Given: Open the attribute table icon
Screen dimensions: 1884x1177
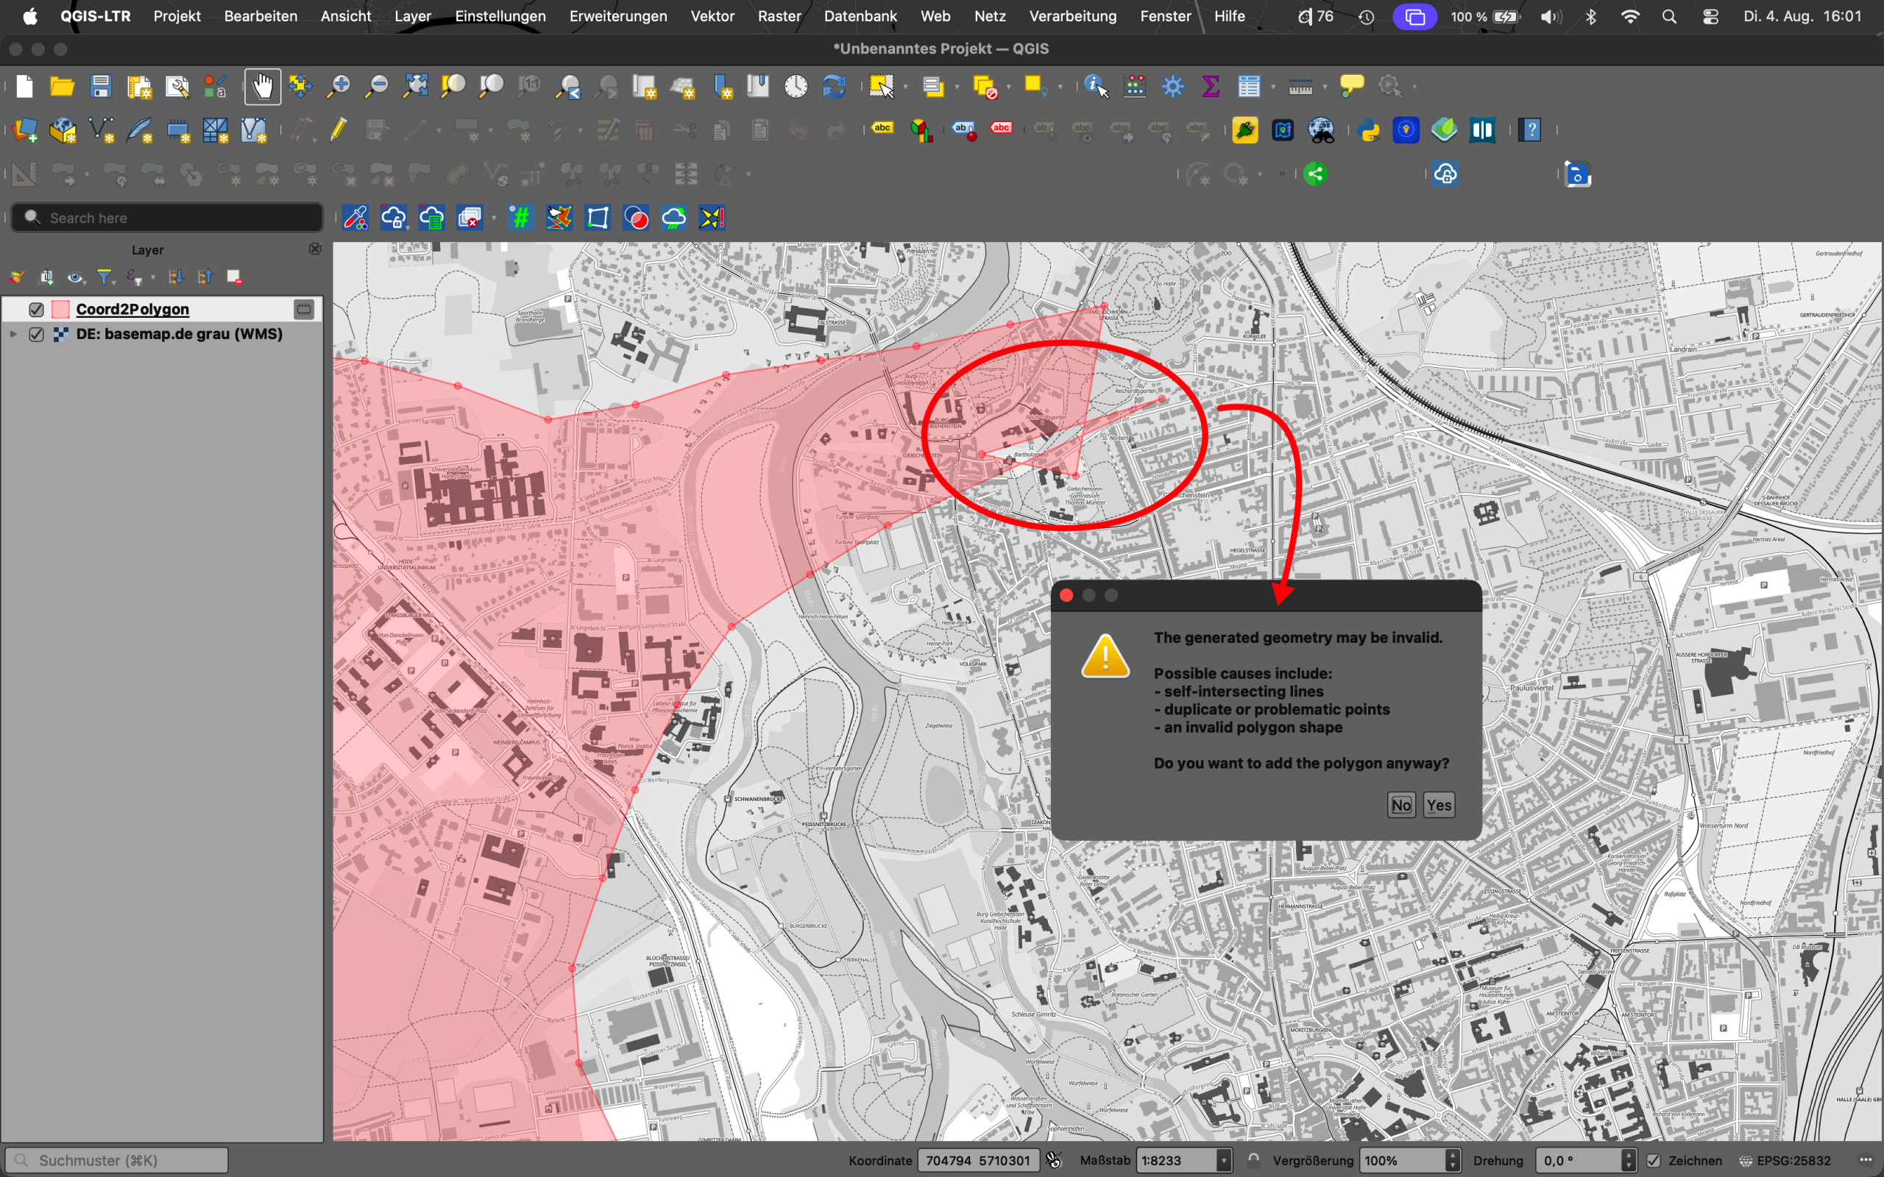Looking at the screenshot, I should pos(1249,86).
